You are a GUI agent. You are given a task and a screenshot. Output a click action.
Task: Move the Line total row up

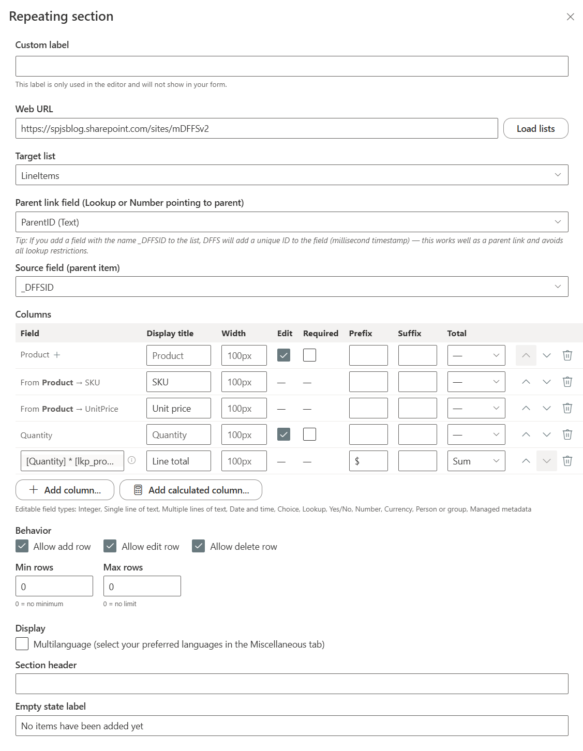click(x=526, y=461)
